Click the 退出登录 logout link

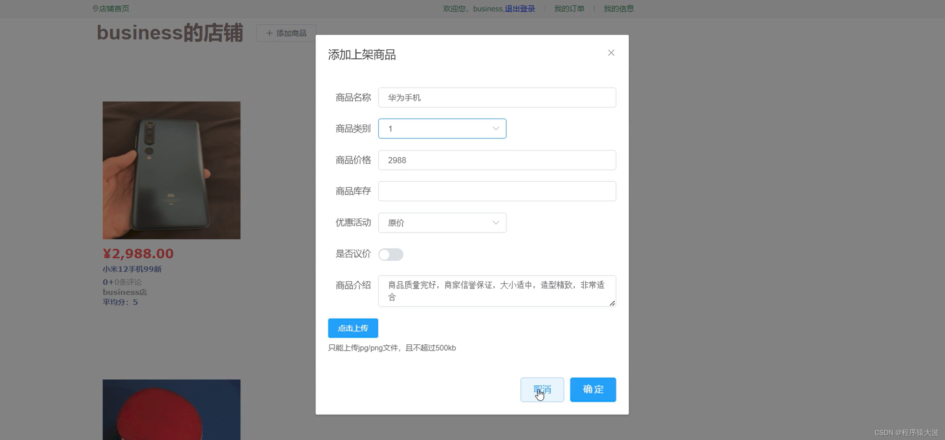520,9
